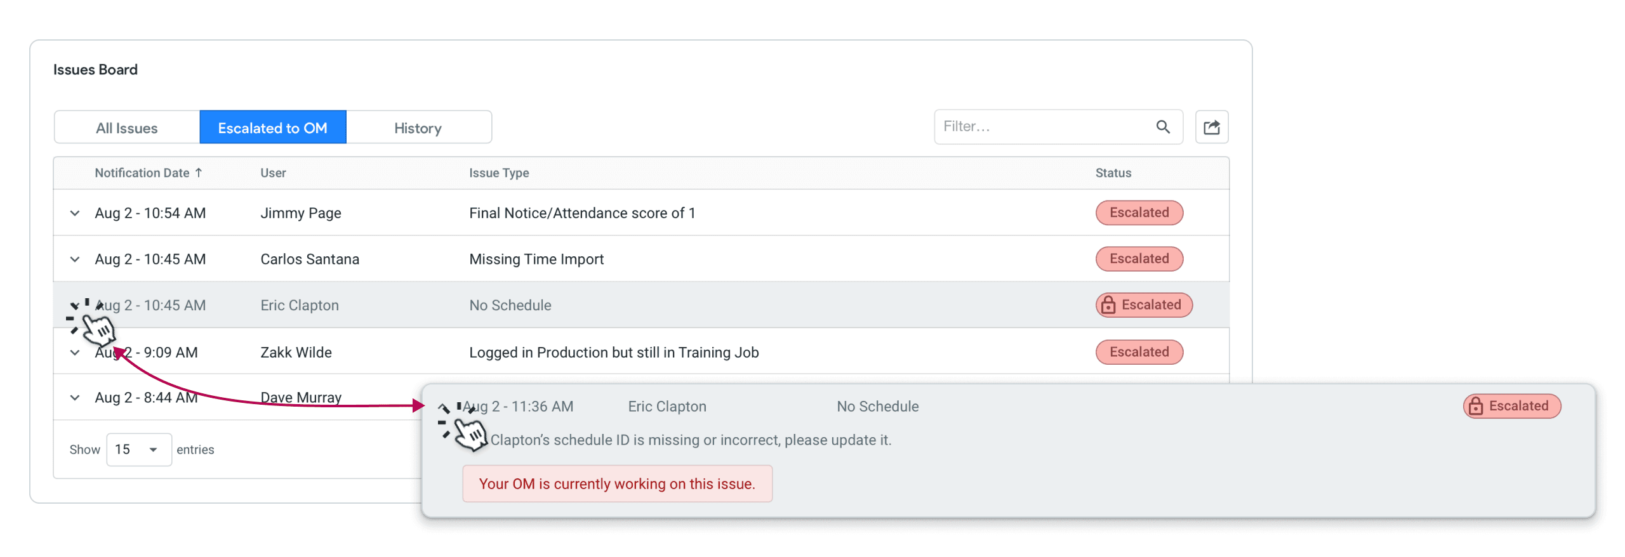This screenshot has width=1625, height=557.
Task: Click the lock icon in the expanded detail panel
Action: (1475, 406)
